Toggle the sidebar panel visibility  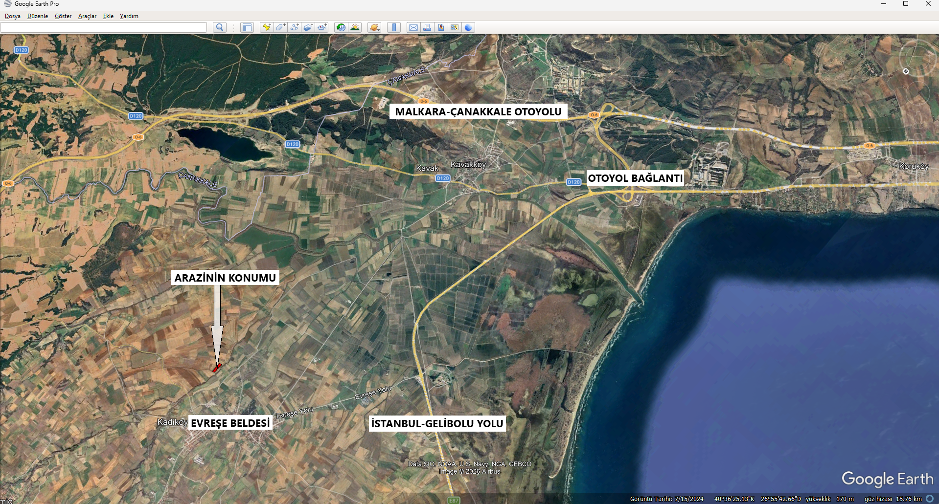pos(247,27)
